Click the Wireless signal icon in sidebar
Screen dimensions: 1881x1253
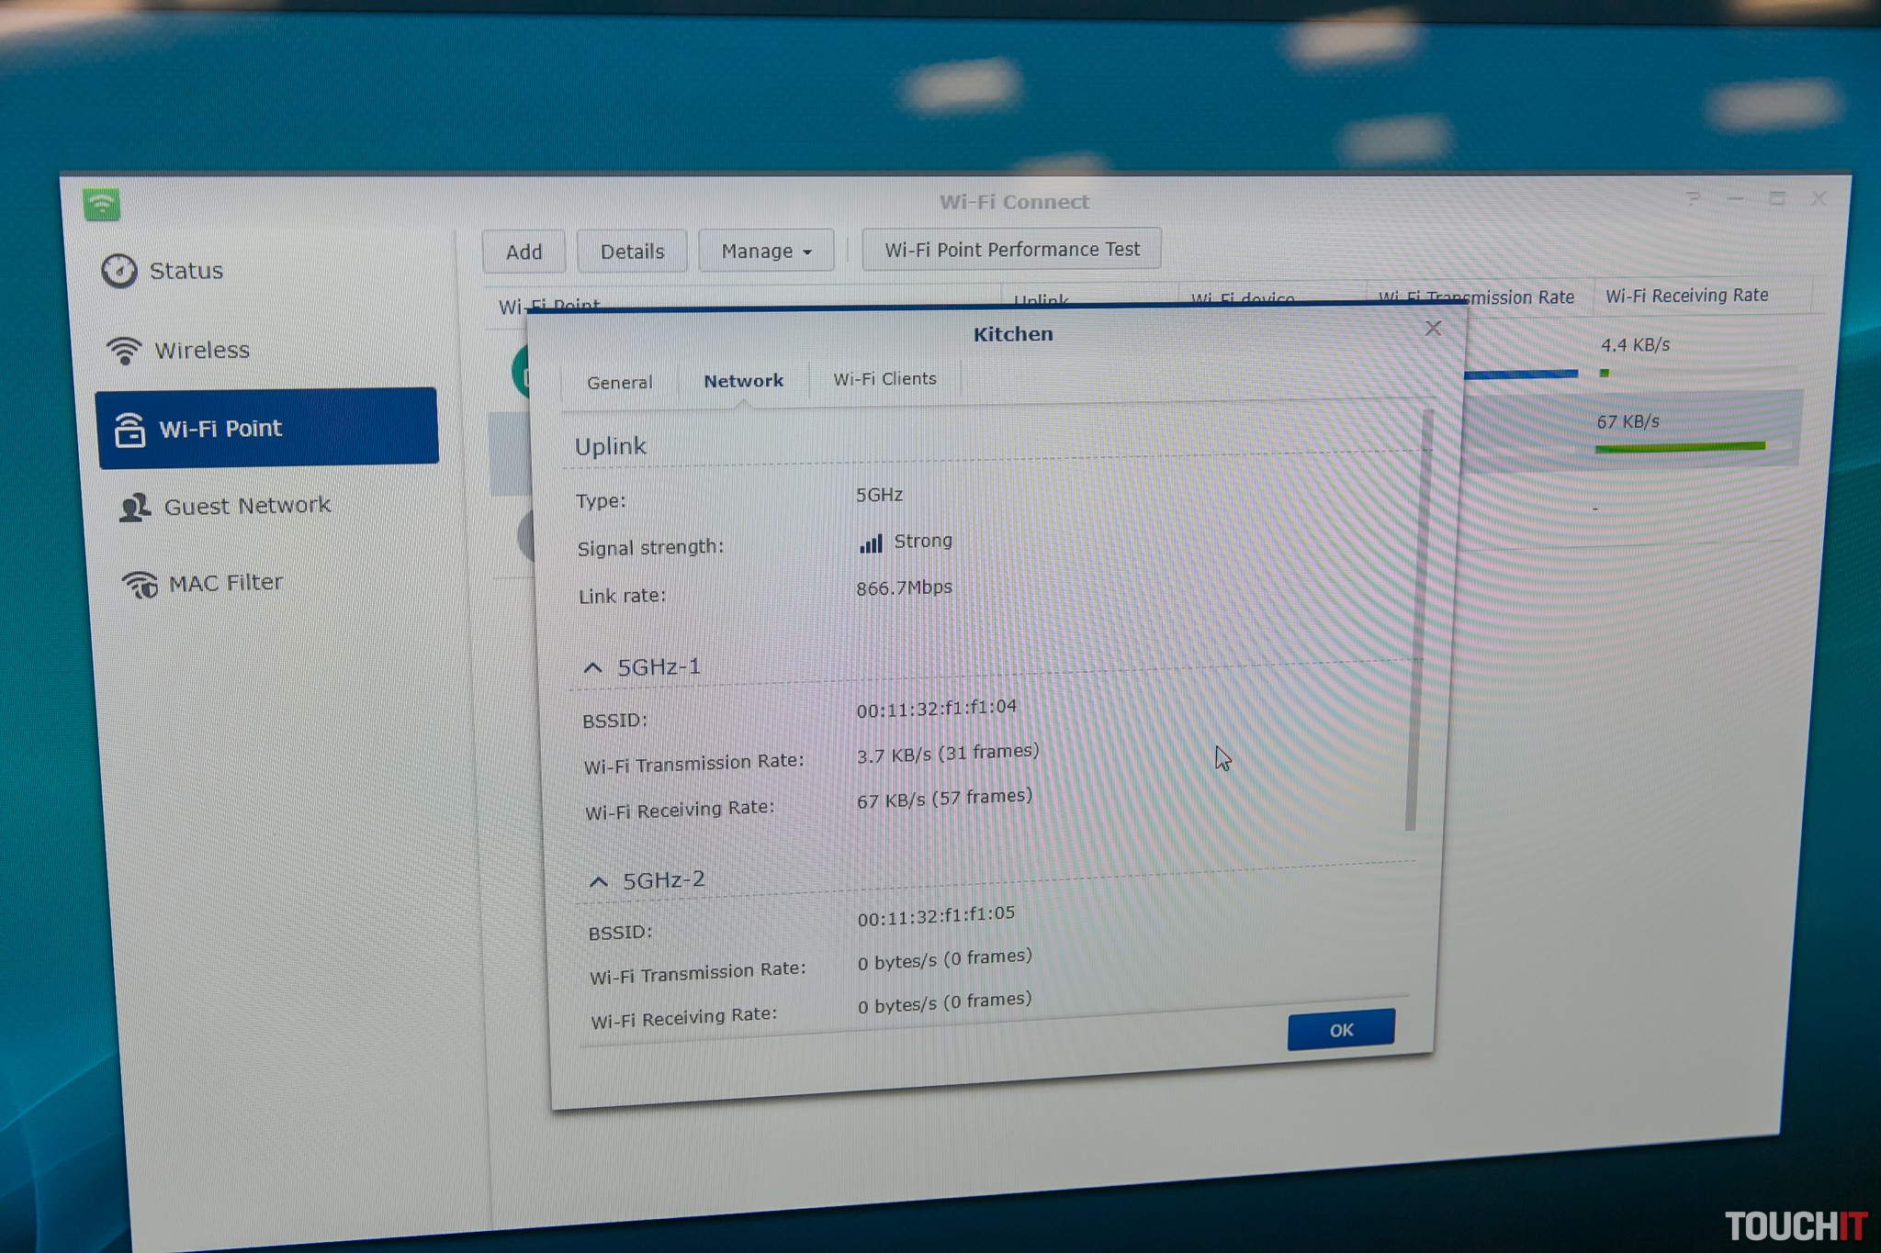coord(124,350)
